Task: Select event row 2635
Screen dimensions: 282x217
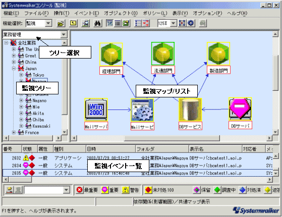Action: [x=138, y=173]
